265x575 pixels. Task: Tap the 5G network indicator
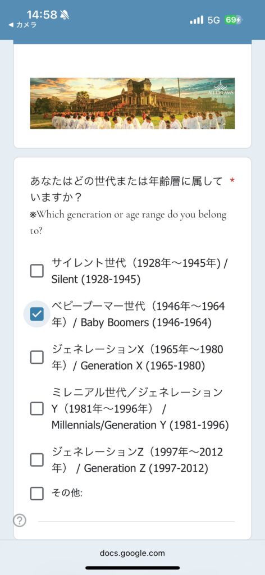(214, 20)
